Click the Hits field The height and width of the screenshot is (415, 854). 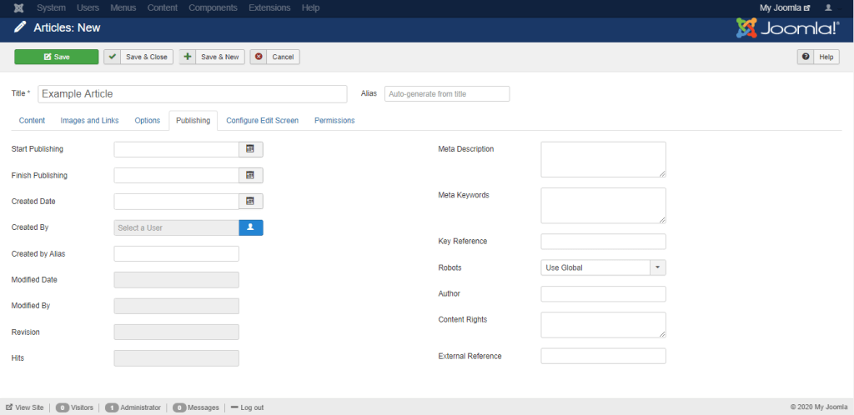(177, 357)
